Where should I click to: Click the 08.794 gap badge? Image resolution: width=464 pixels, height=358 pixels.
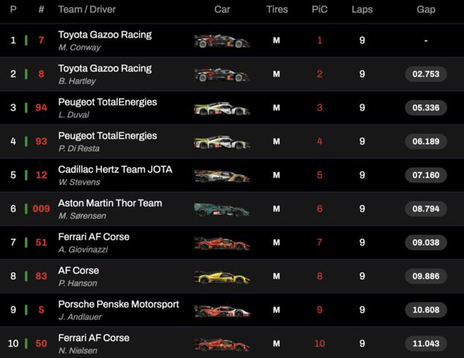pyautogui.click(x=425, y=209)
